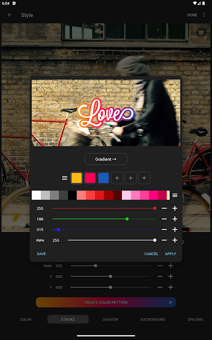Switch to the SPACING tab
This screenshot has height=340, width=212.
point(195,320)
